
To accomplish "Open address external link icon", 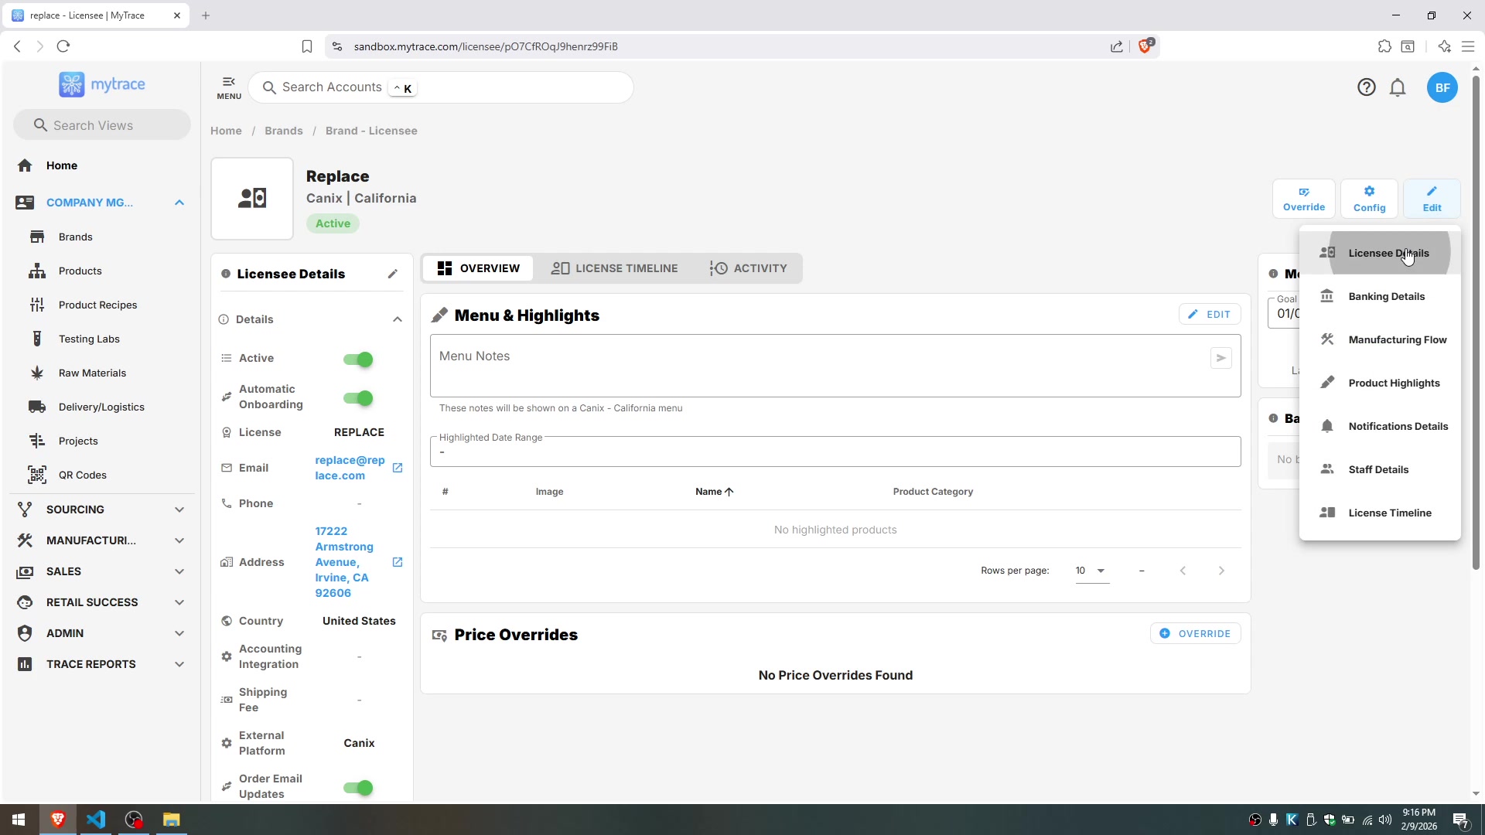I will (x=398, y=562).
